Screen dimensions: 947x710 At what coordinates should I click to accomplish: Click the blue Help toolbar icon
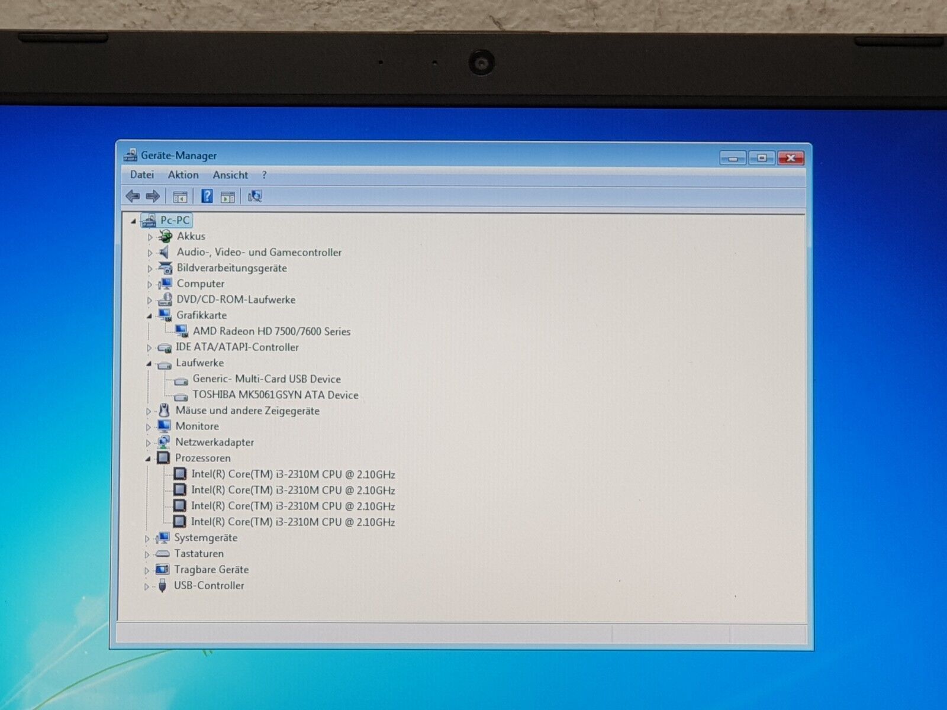(x=207, y=196)
